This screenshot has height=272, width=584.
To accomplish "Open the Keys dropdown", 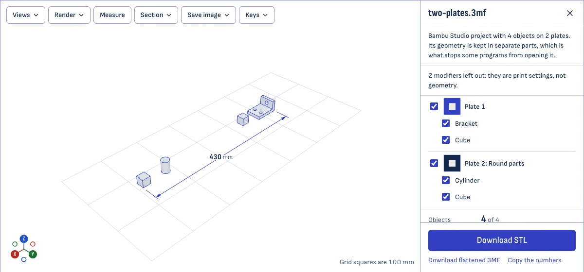I will coord(256,15).
